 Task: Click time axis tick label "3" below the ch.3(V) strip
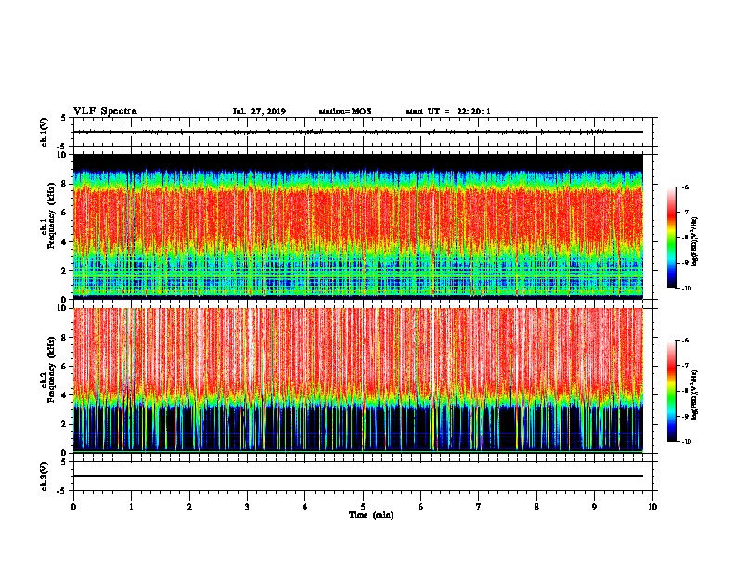(x=247, y=507)
